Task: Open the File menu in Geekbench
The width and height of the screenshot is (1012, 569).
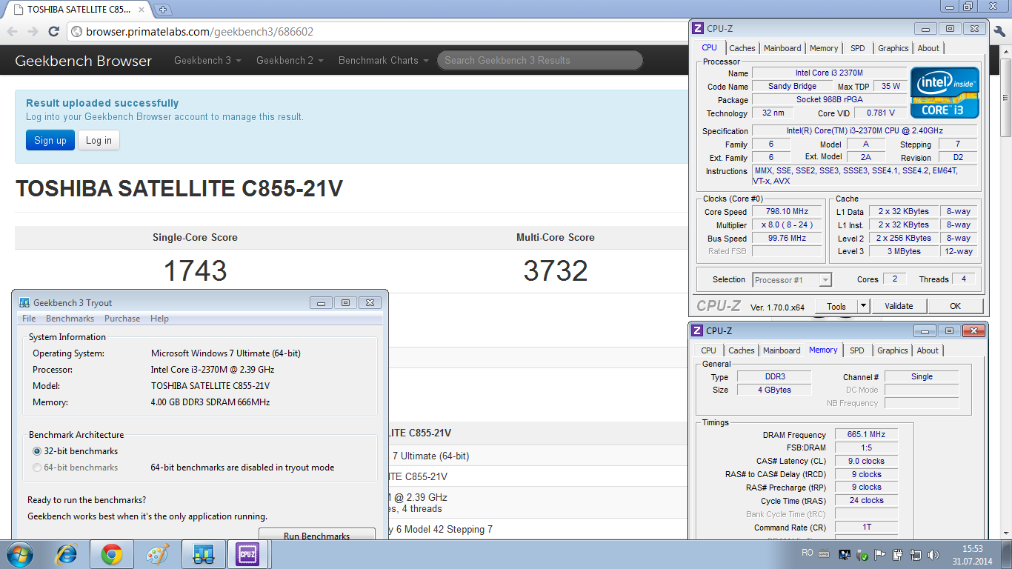Action: point(29,319)
